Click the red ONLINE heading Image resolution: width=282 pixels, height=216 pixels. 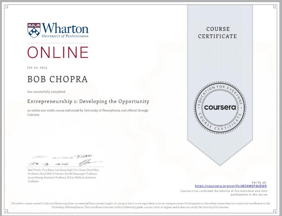click(x=58, y=52)
